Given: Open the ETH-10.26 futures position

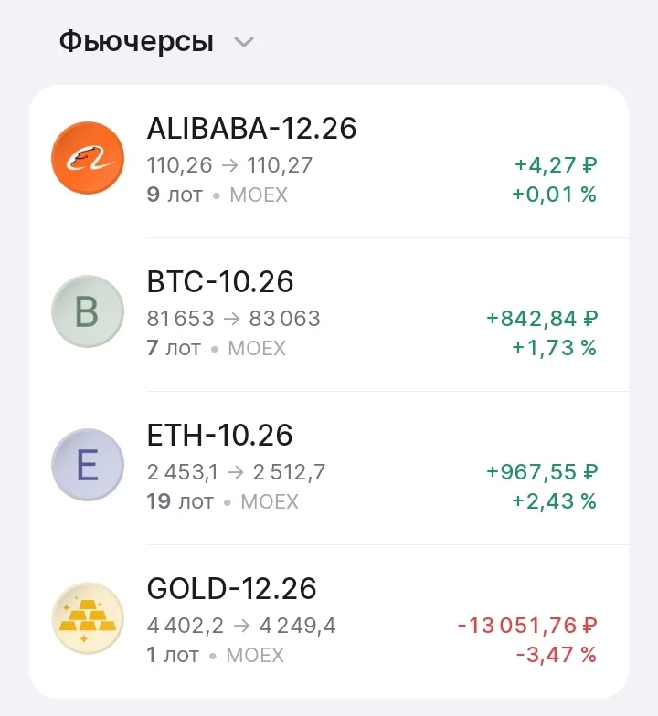Looking at the screenshot, I should pyautogui.click(x=329, y=468).
